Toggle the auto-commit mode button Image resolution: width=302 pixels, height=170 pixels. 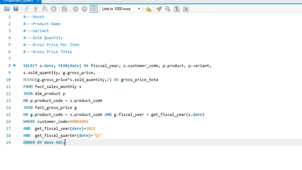coord(94,9)
